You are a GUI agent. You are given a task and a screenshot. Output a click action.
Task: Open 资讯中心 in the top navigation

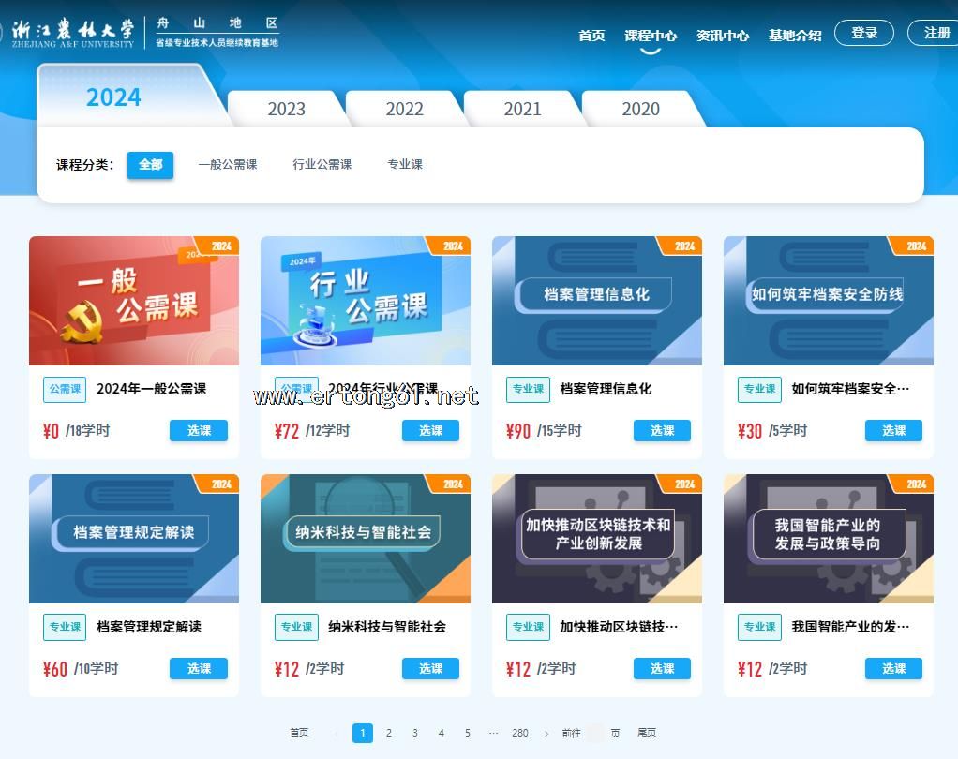click(723, 36)
